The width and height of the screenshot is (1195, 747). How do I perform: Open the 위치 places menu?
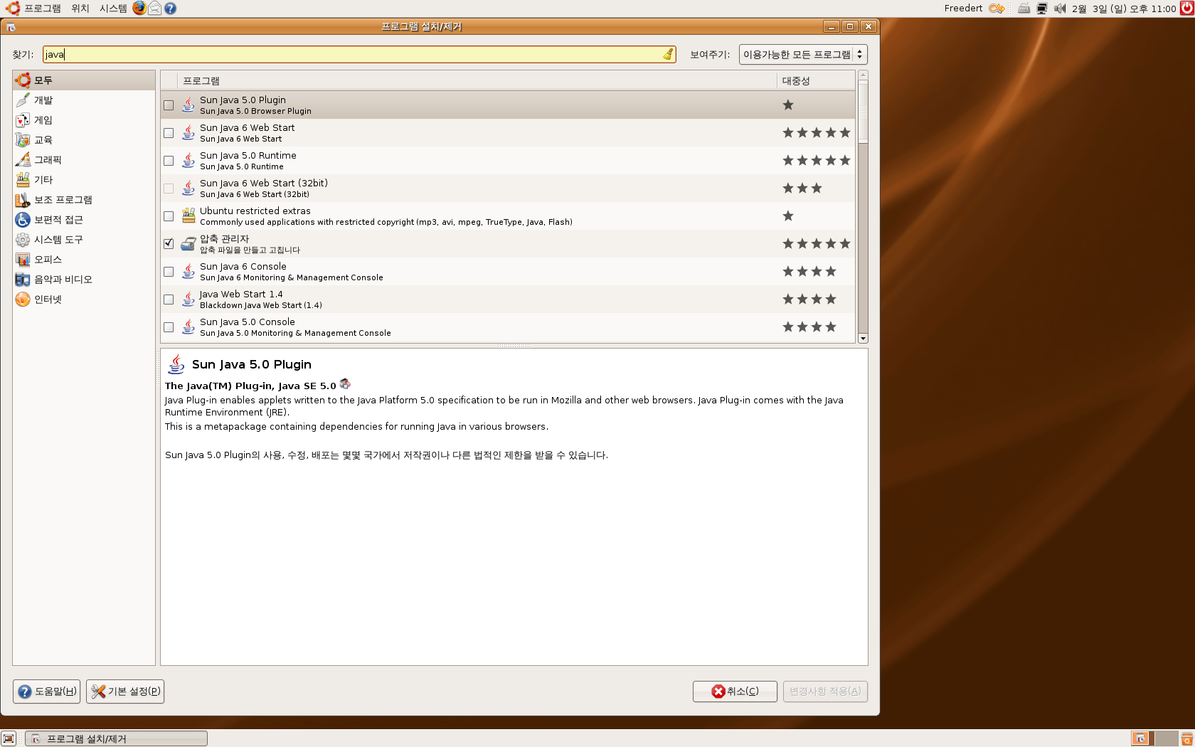coord(80,9)
